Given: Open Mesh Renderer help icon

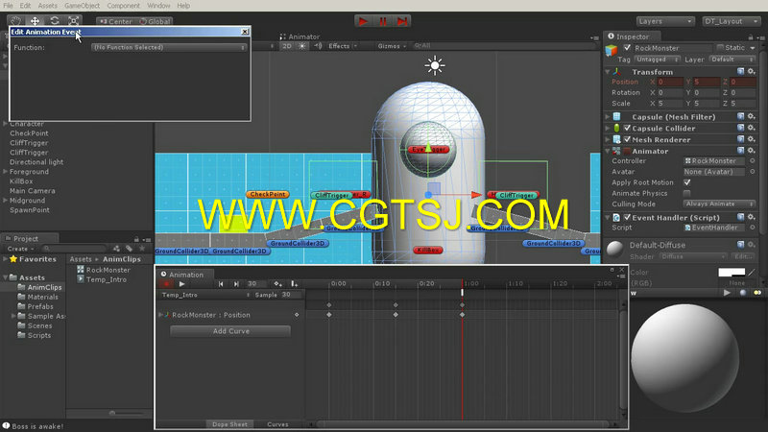Looking at the screenshot, I should pos(740,139).
